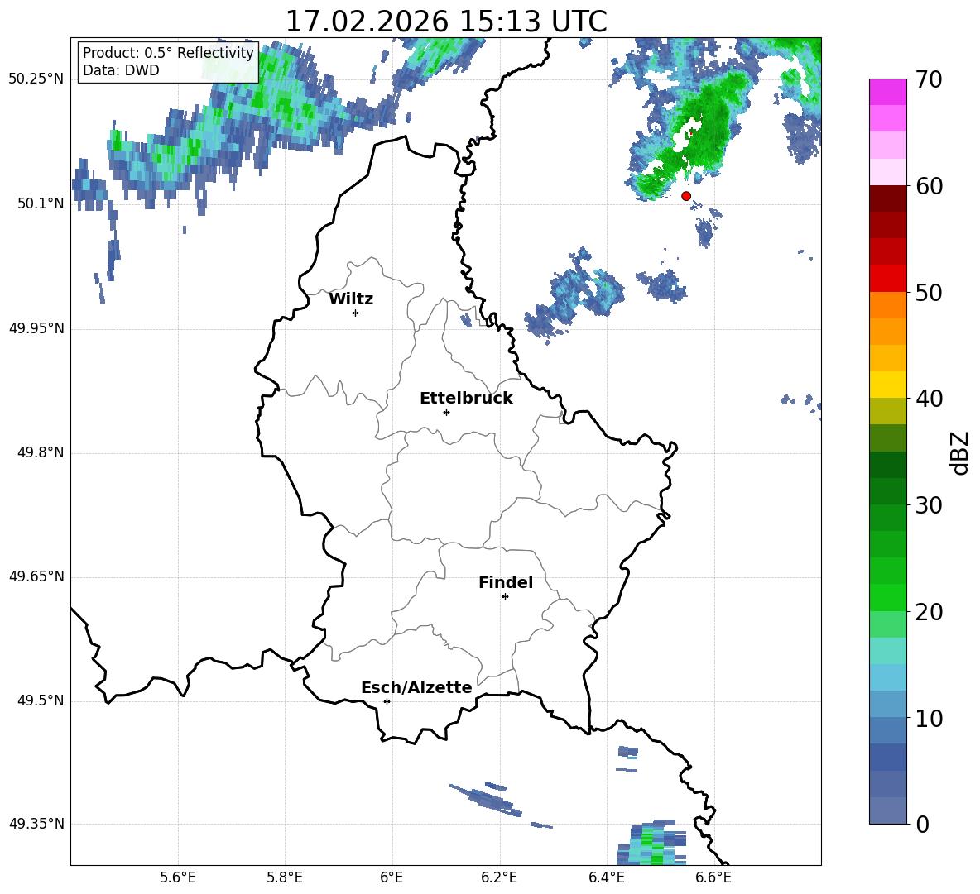Click the Findel station label
The width and height of the screenshot is (980, 894).
coord(506,582)
